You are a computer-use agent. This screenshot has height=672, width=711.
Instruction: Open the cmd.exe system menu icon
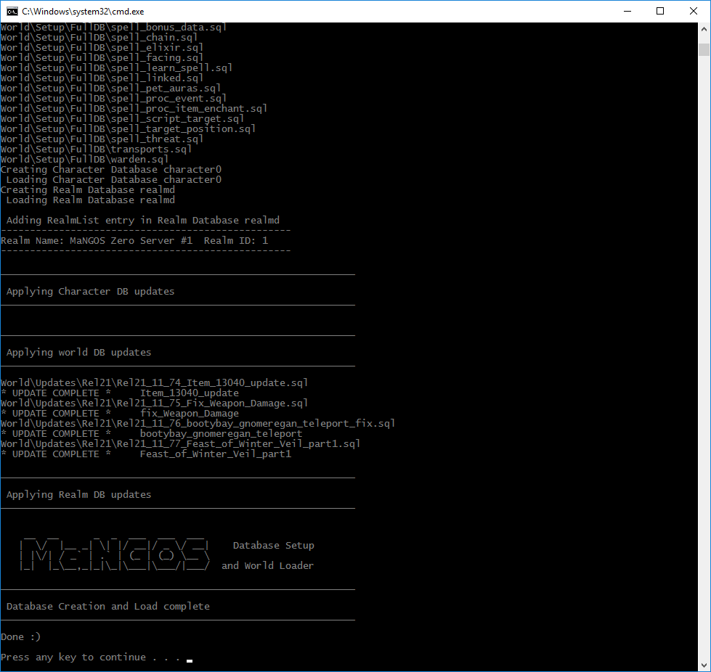[x=12, y=12]
